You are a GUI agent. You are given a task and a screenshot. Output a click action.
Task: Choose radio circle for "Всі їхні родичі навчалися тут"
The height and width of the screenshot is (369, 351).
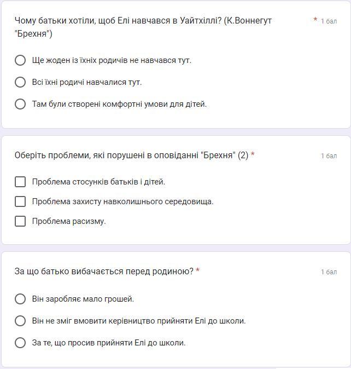[20, 82]
